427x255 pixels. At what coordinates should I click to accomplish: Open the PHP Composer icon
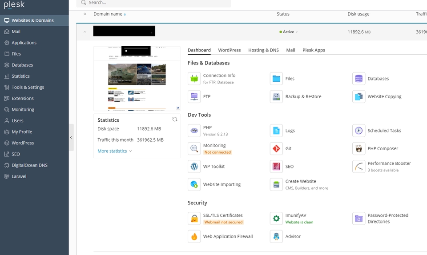click(x=359, y=148)
